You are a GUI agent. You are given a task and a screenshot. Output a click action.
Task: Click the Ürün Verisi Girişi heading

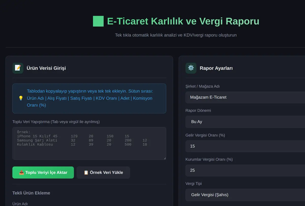pyautogui.click(x=46, y=68)
